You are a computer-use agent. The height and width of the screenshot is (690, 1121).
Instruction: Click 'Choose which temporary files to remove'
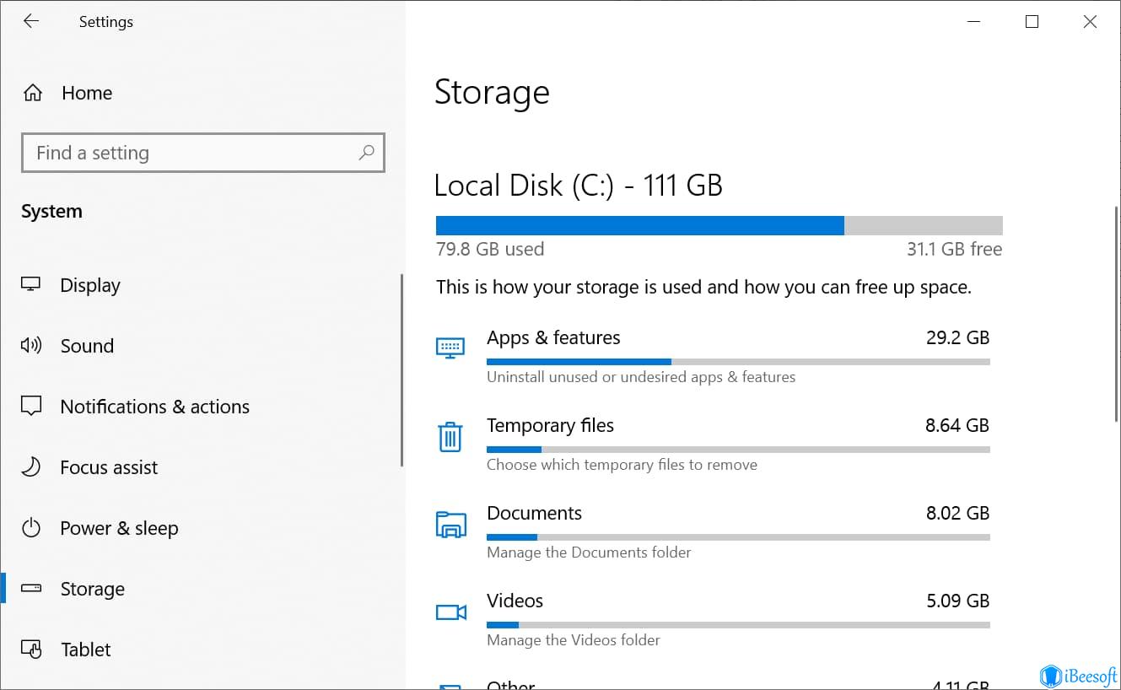point(622,465)
